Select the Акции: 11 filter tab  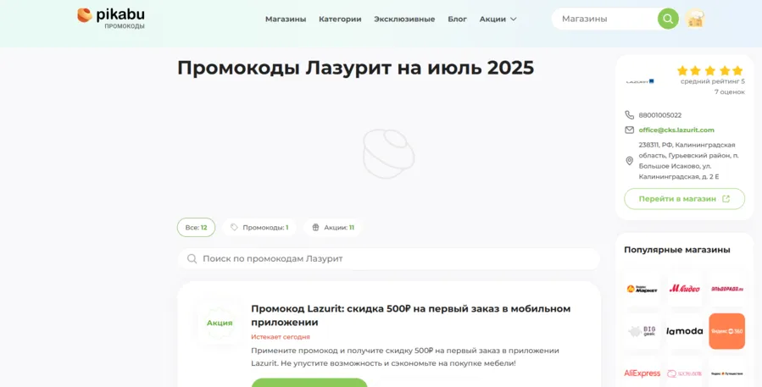(x=332, y=227)
